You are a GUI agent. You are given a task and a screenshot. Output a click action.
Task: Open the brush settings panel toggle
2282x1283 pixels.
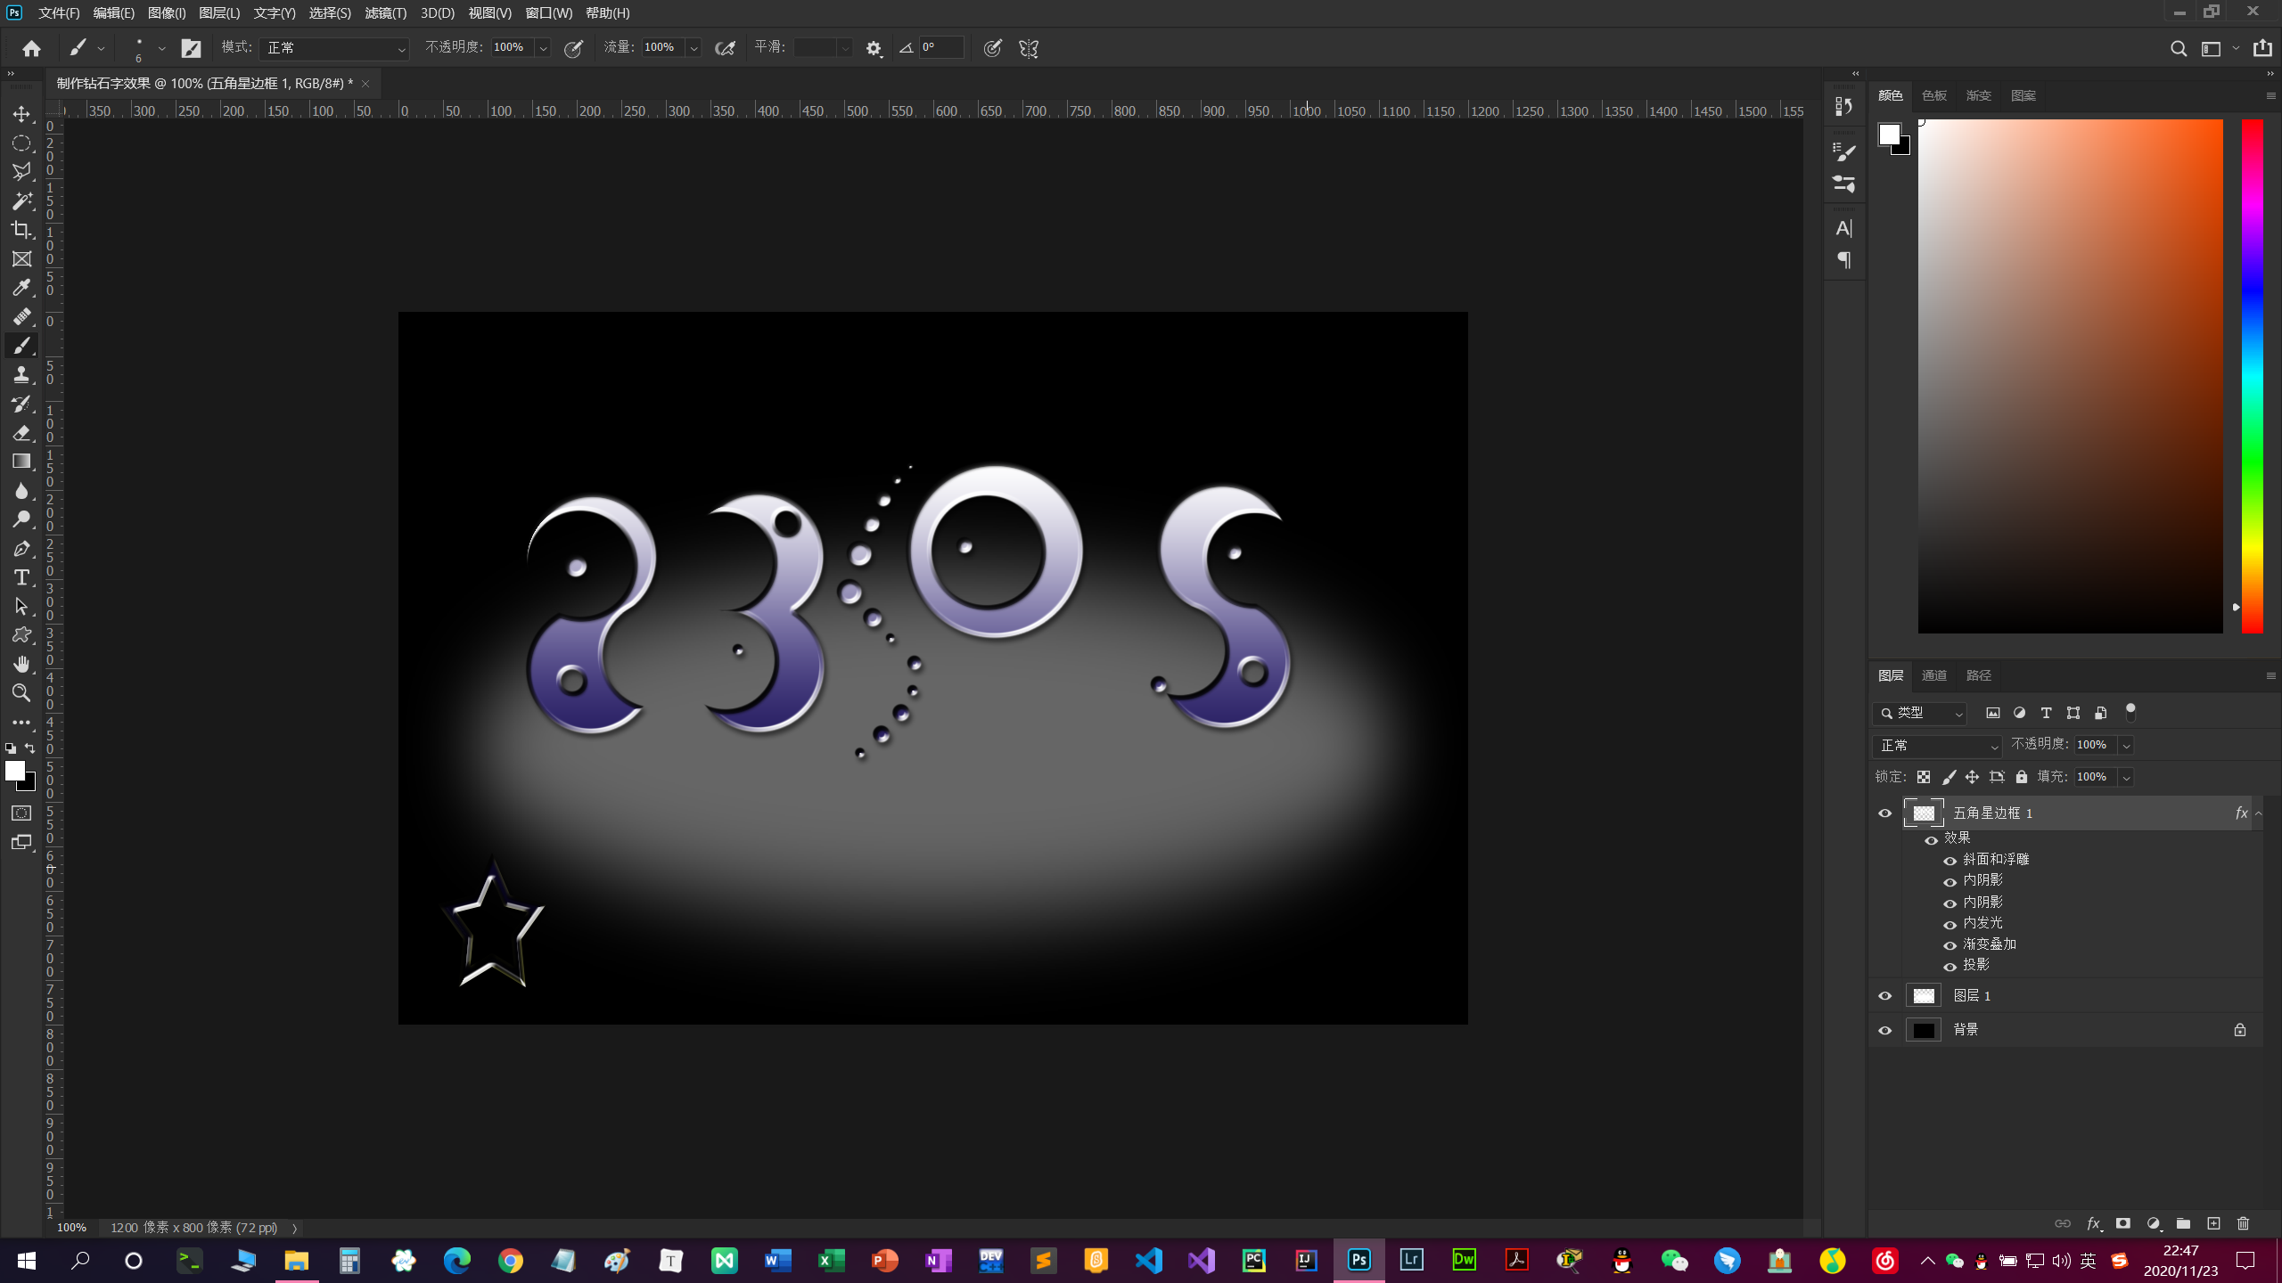click(191, 48)
